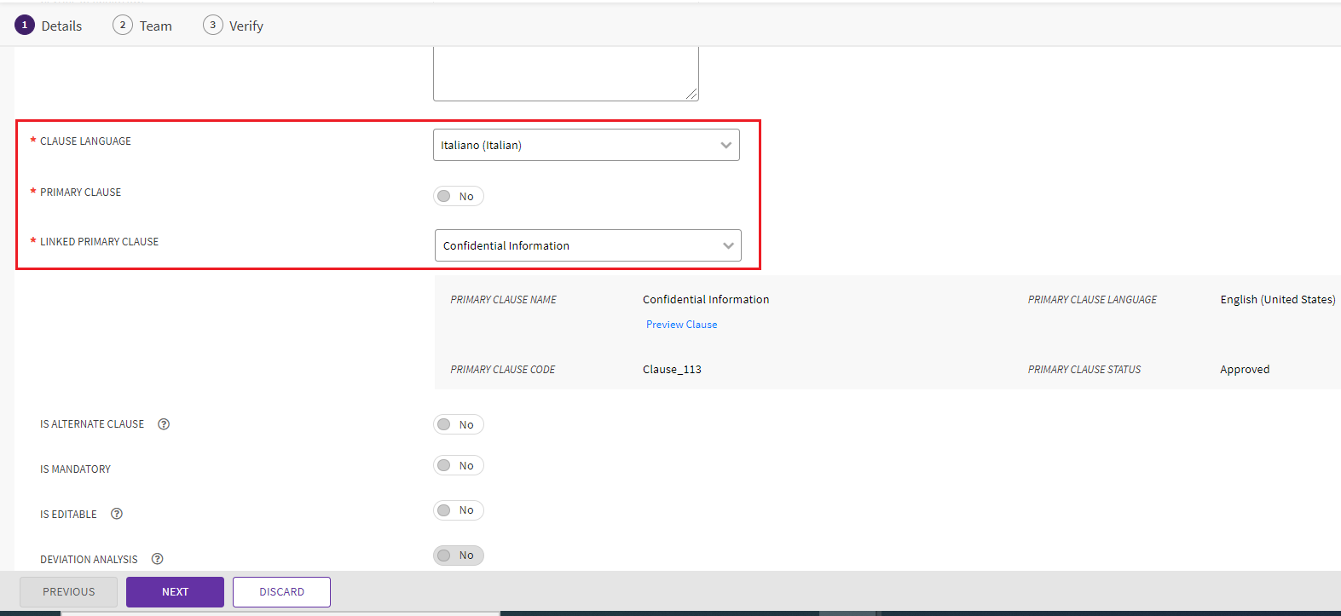Click the help icon beside Is Alternate Clause

(164, 424)
